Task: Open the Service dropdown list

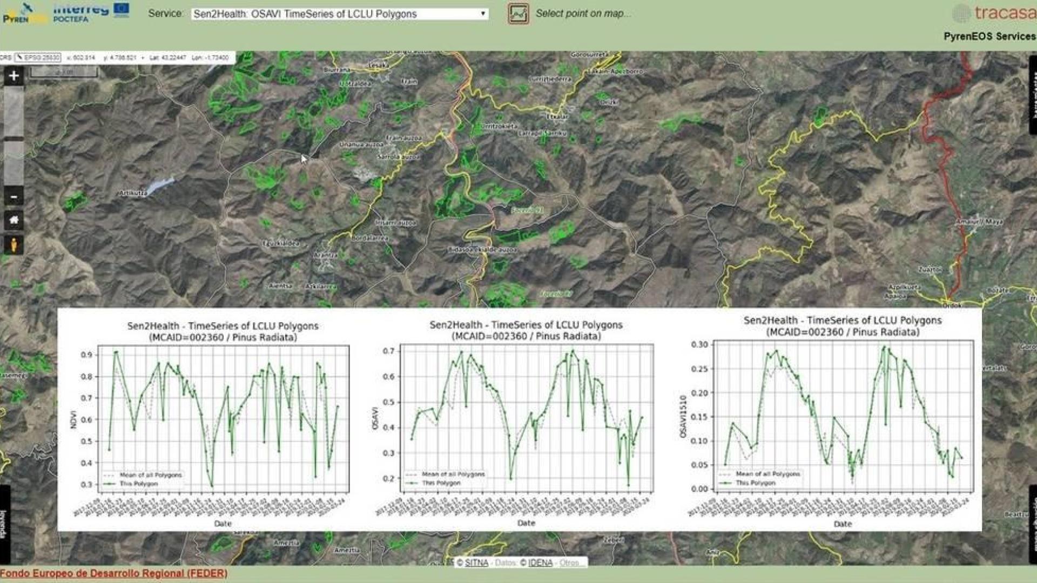Action: [x=340, y=14]
